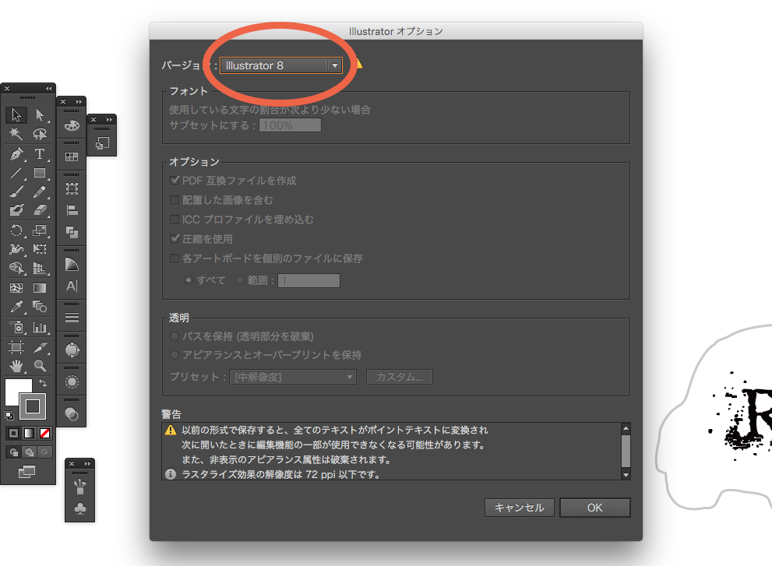772x566 pixels.
Task: Select the 範囲 radio button
Action: (x=240, y=280)
